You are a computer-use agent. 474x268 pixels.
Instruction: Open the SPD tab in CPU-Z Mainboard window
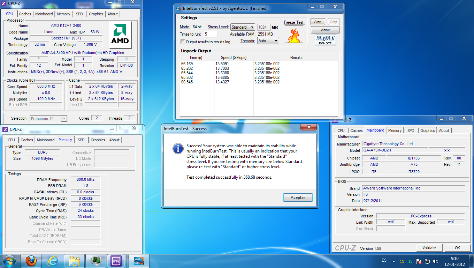coord(411,131)
